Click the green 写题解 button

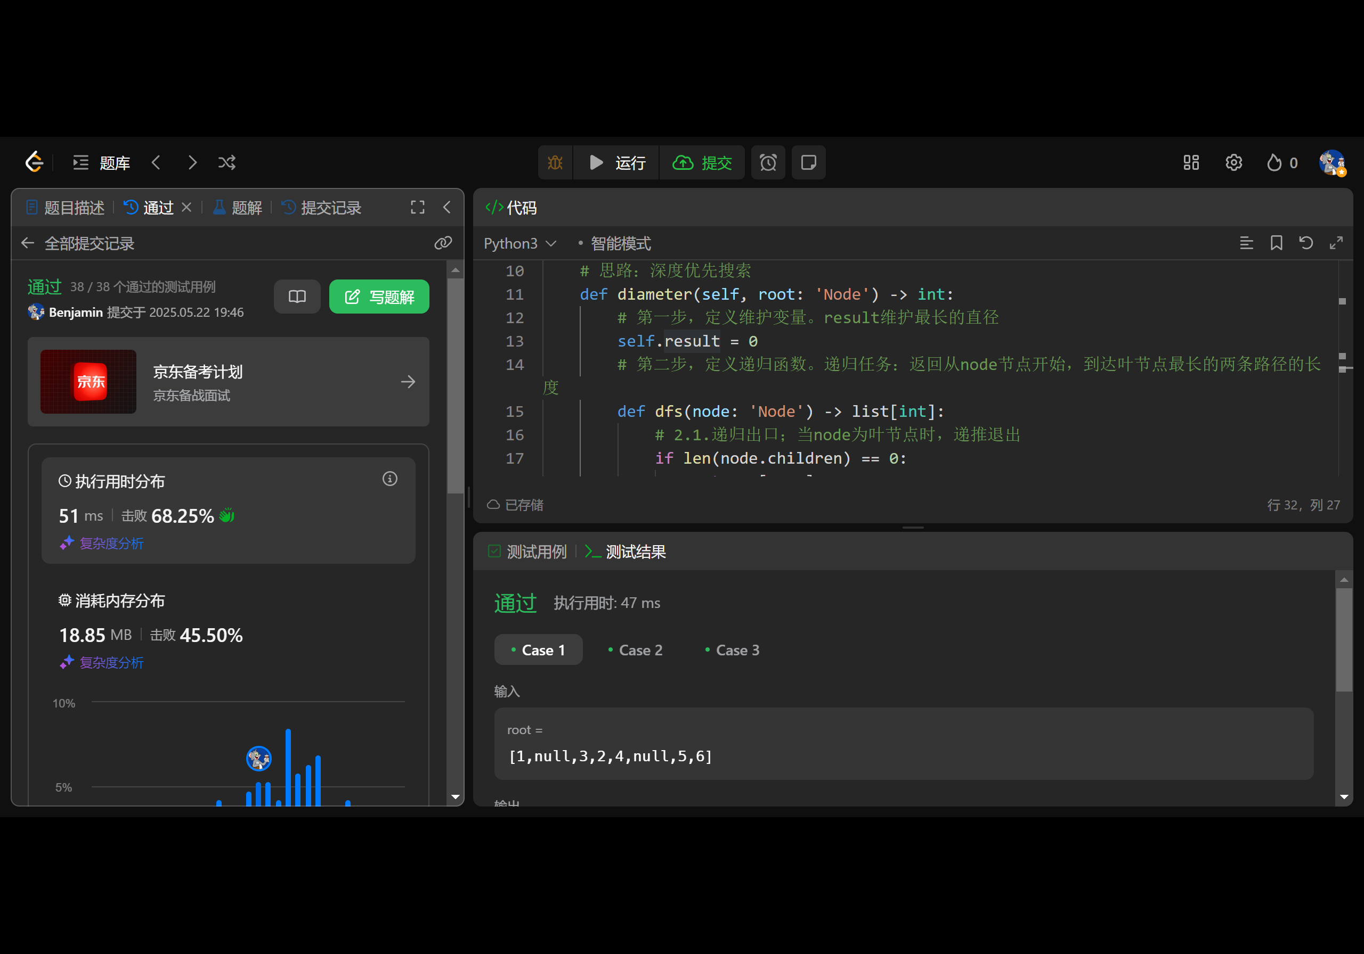click(379, 296)
